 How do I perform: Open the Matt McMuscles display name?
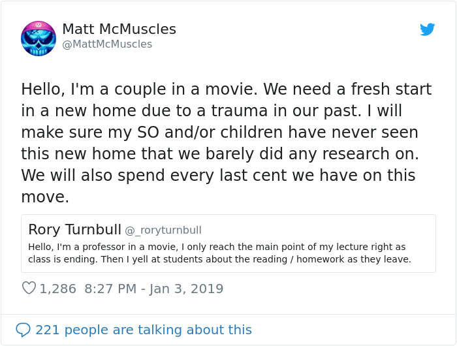119,29
